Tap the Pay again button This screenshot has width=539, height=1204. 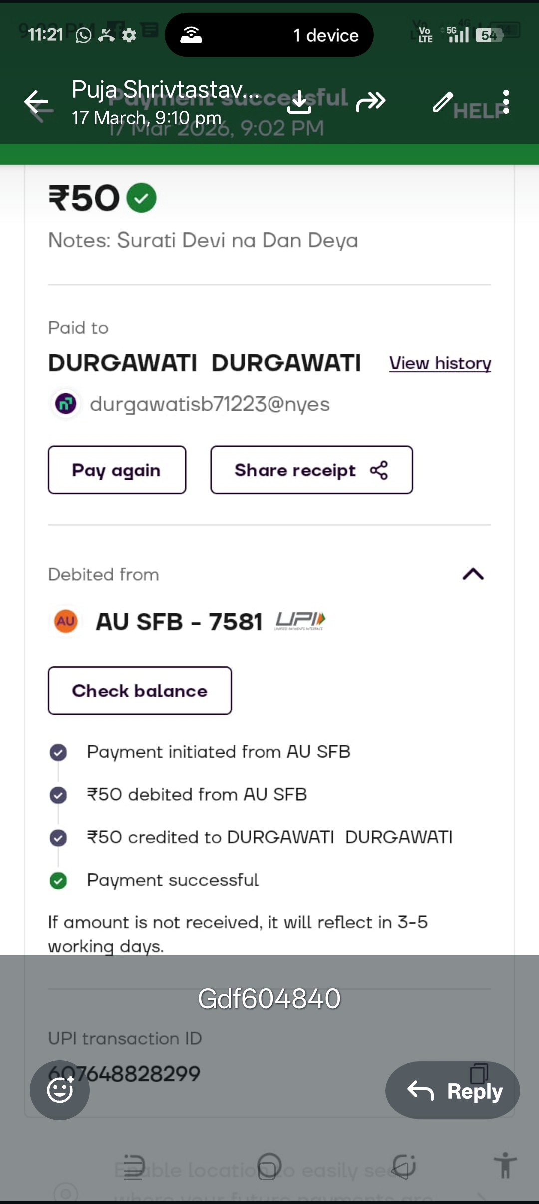click(117, 470)
